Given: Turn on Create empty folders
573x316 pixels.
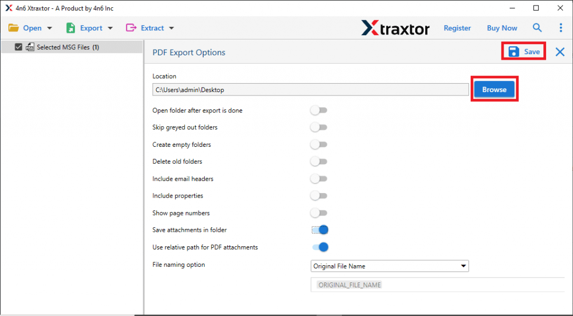Looking at the screenshot, I should (319, 145).
